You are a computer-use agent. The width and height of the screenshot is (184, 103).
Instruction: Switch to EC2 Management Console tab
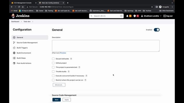coord(23,3)
